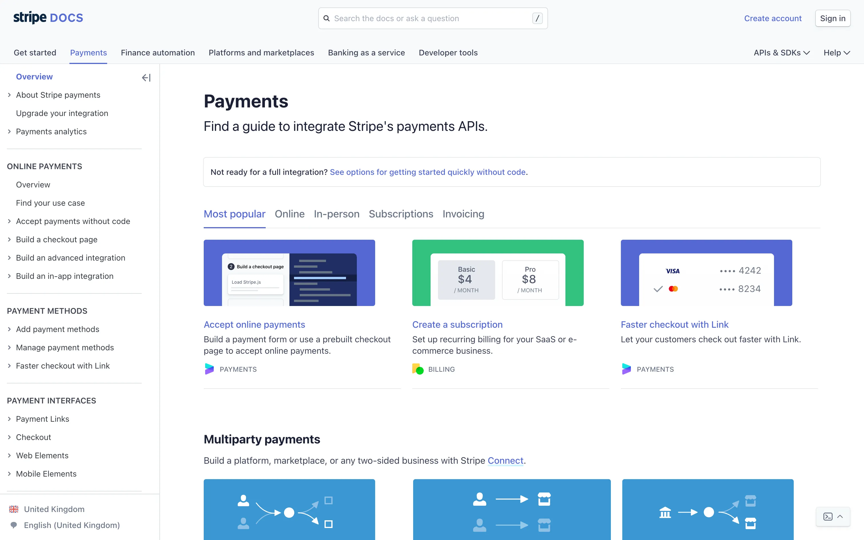Switch to the Subscriptions tab
This screenshot has height=540, width=864.
(401, 214)
